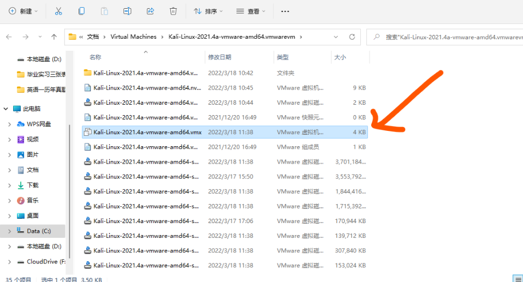Expand the Data (C:) drive node
Screen dimensions: 523x282
pyautogui.click(x=9, y=231)
